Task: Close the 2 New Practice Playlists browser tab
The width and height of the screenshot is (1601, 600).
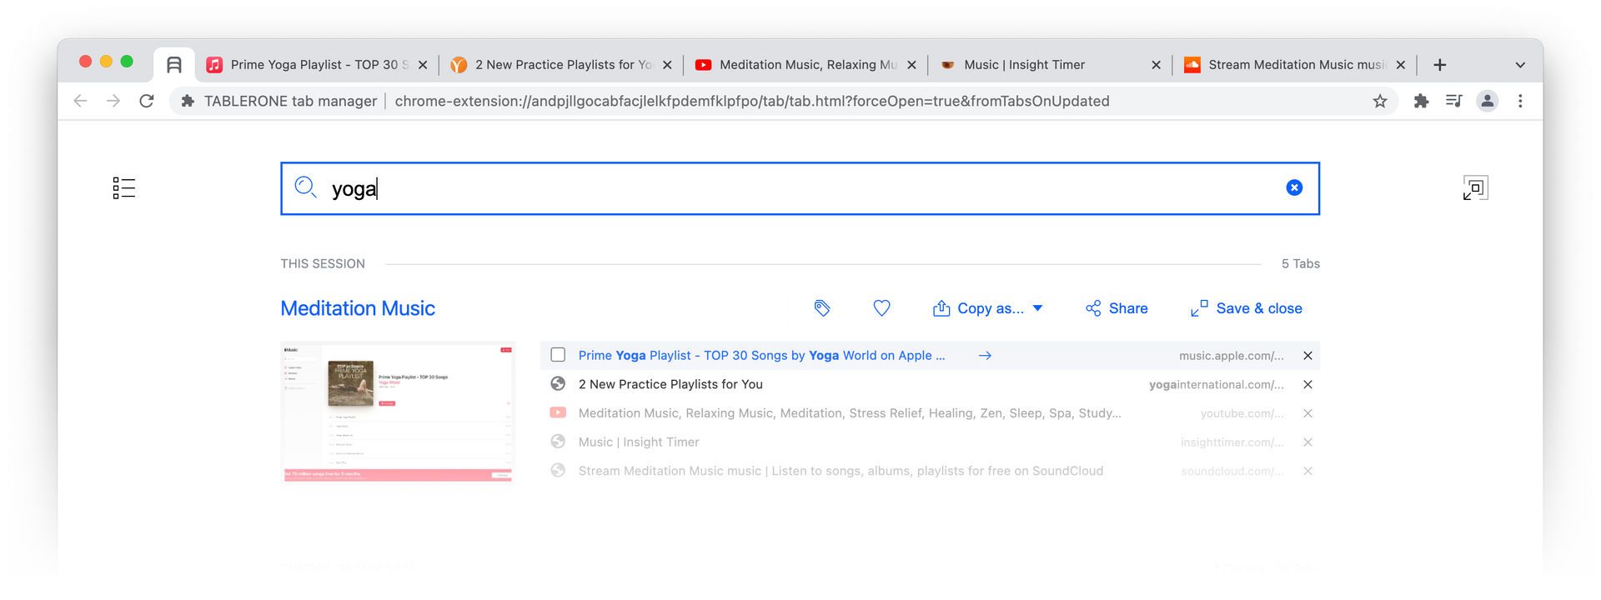Action: coord(667,64)
